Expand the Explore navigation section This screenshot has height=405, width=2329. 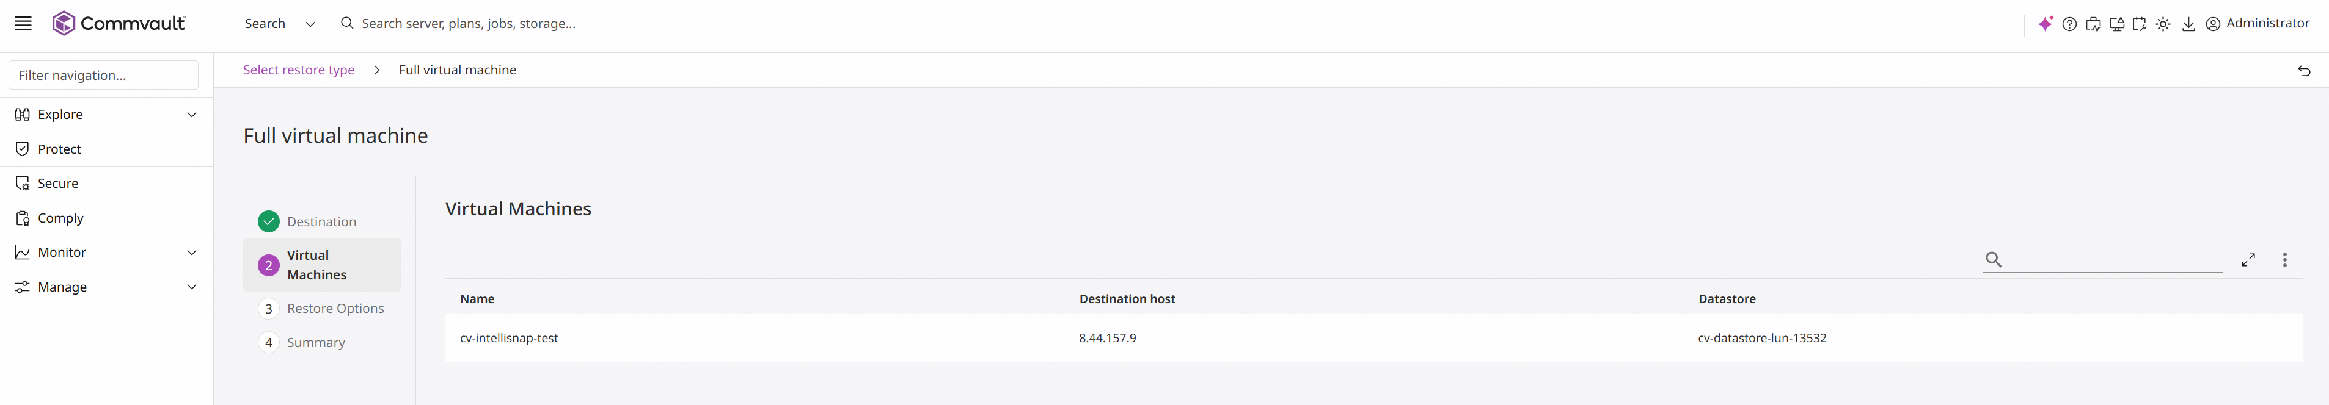pos(107,115)
